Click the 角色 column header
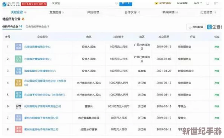 (89, 37)
